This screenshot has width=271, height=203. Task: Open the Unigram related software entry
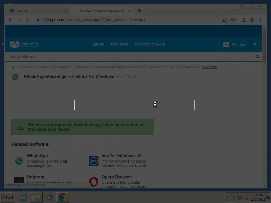pyautogui.click(x=35, y=177)
